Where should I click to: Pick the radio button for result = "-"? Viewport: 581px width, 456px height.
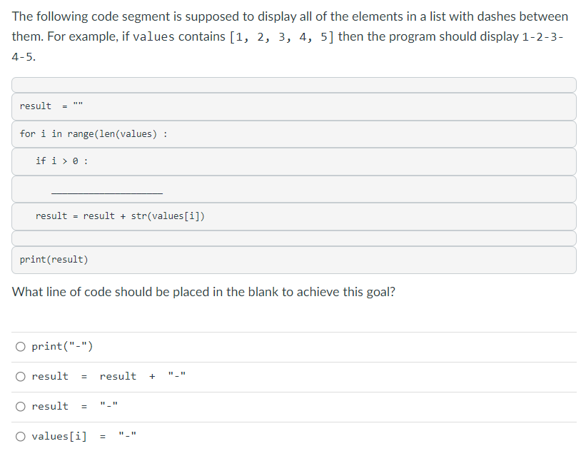pyautogui.click(x=21, y=407)
